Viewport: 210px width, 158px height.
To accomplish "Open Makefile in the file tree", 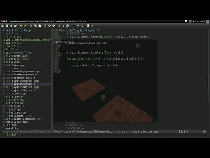I will (12, 128).
